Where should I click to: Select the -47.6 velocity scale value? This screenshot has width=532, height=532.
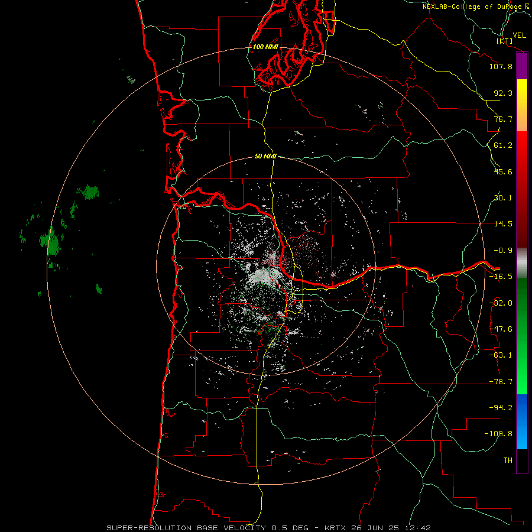[x=501, y=329]
